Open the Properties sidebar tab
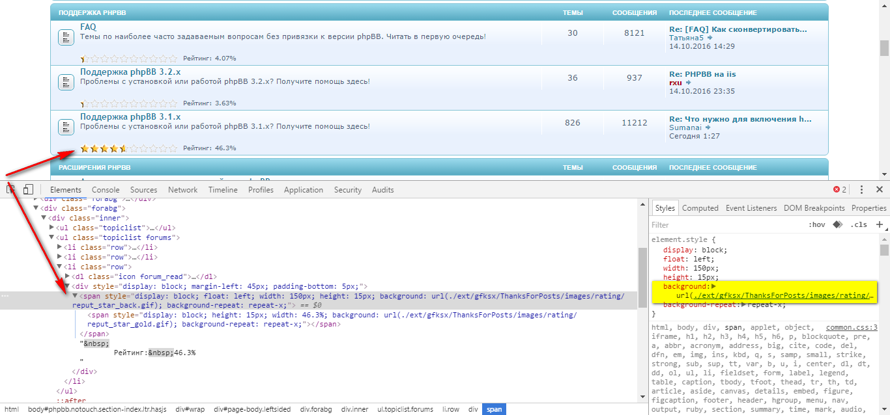The width and height of the screenshot is (890, 415). (x=869, y=208)
